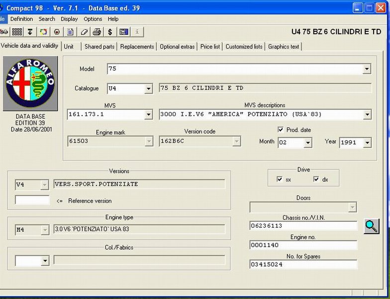Click the blue graphics picture toolbar icon
The height and width of the screenshot is (299, 390).
coord(123,32)
